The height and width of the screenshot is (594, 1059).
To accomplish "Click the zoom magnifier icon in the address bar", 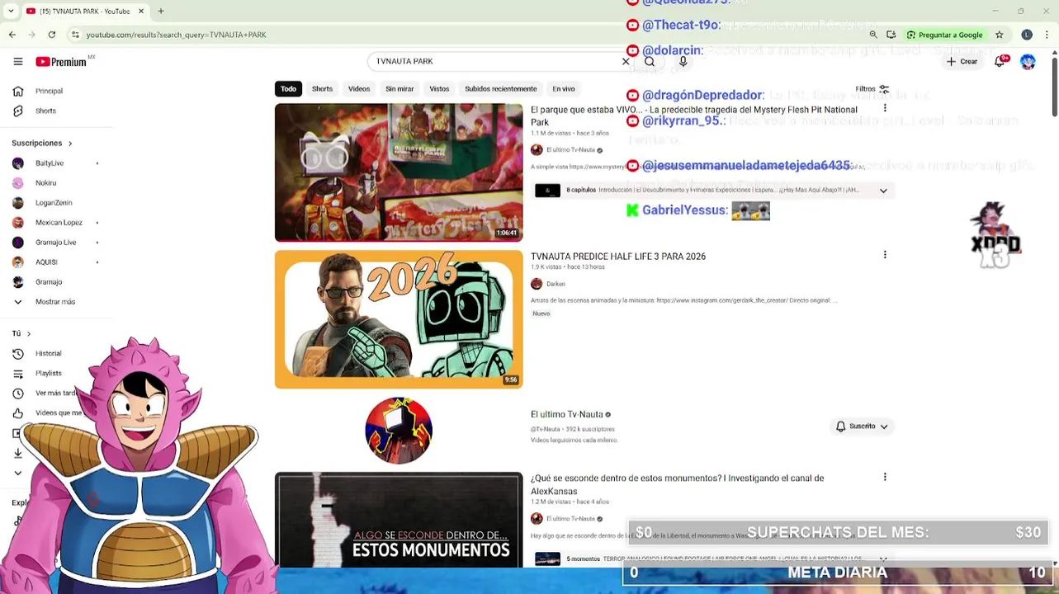I will pyautogui.click(x=873, y=35).
